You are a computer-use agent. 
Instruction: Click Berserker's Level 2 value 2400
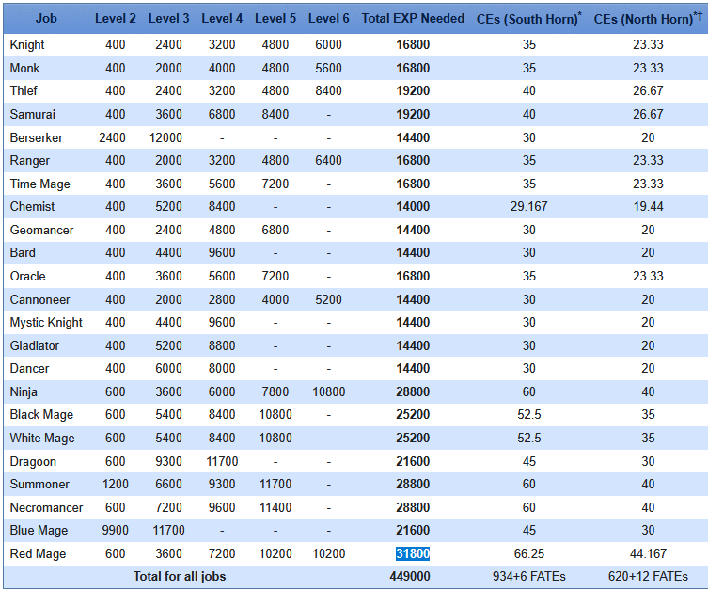(x=113, y=137)
